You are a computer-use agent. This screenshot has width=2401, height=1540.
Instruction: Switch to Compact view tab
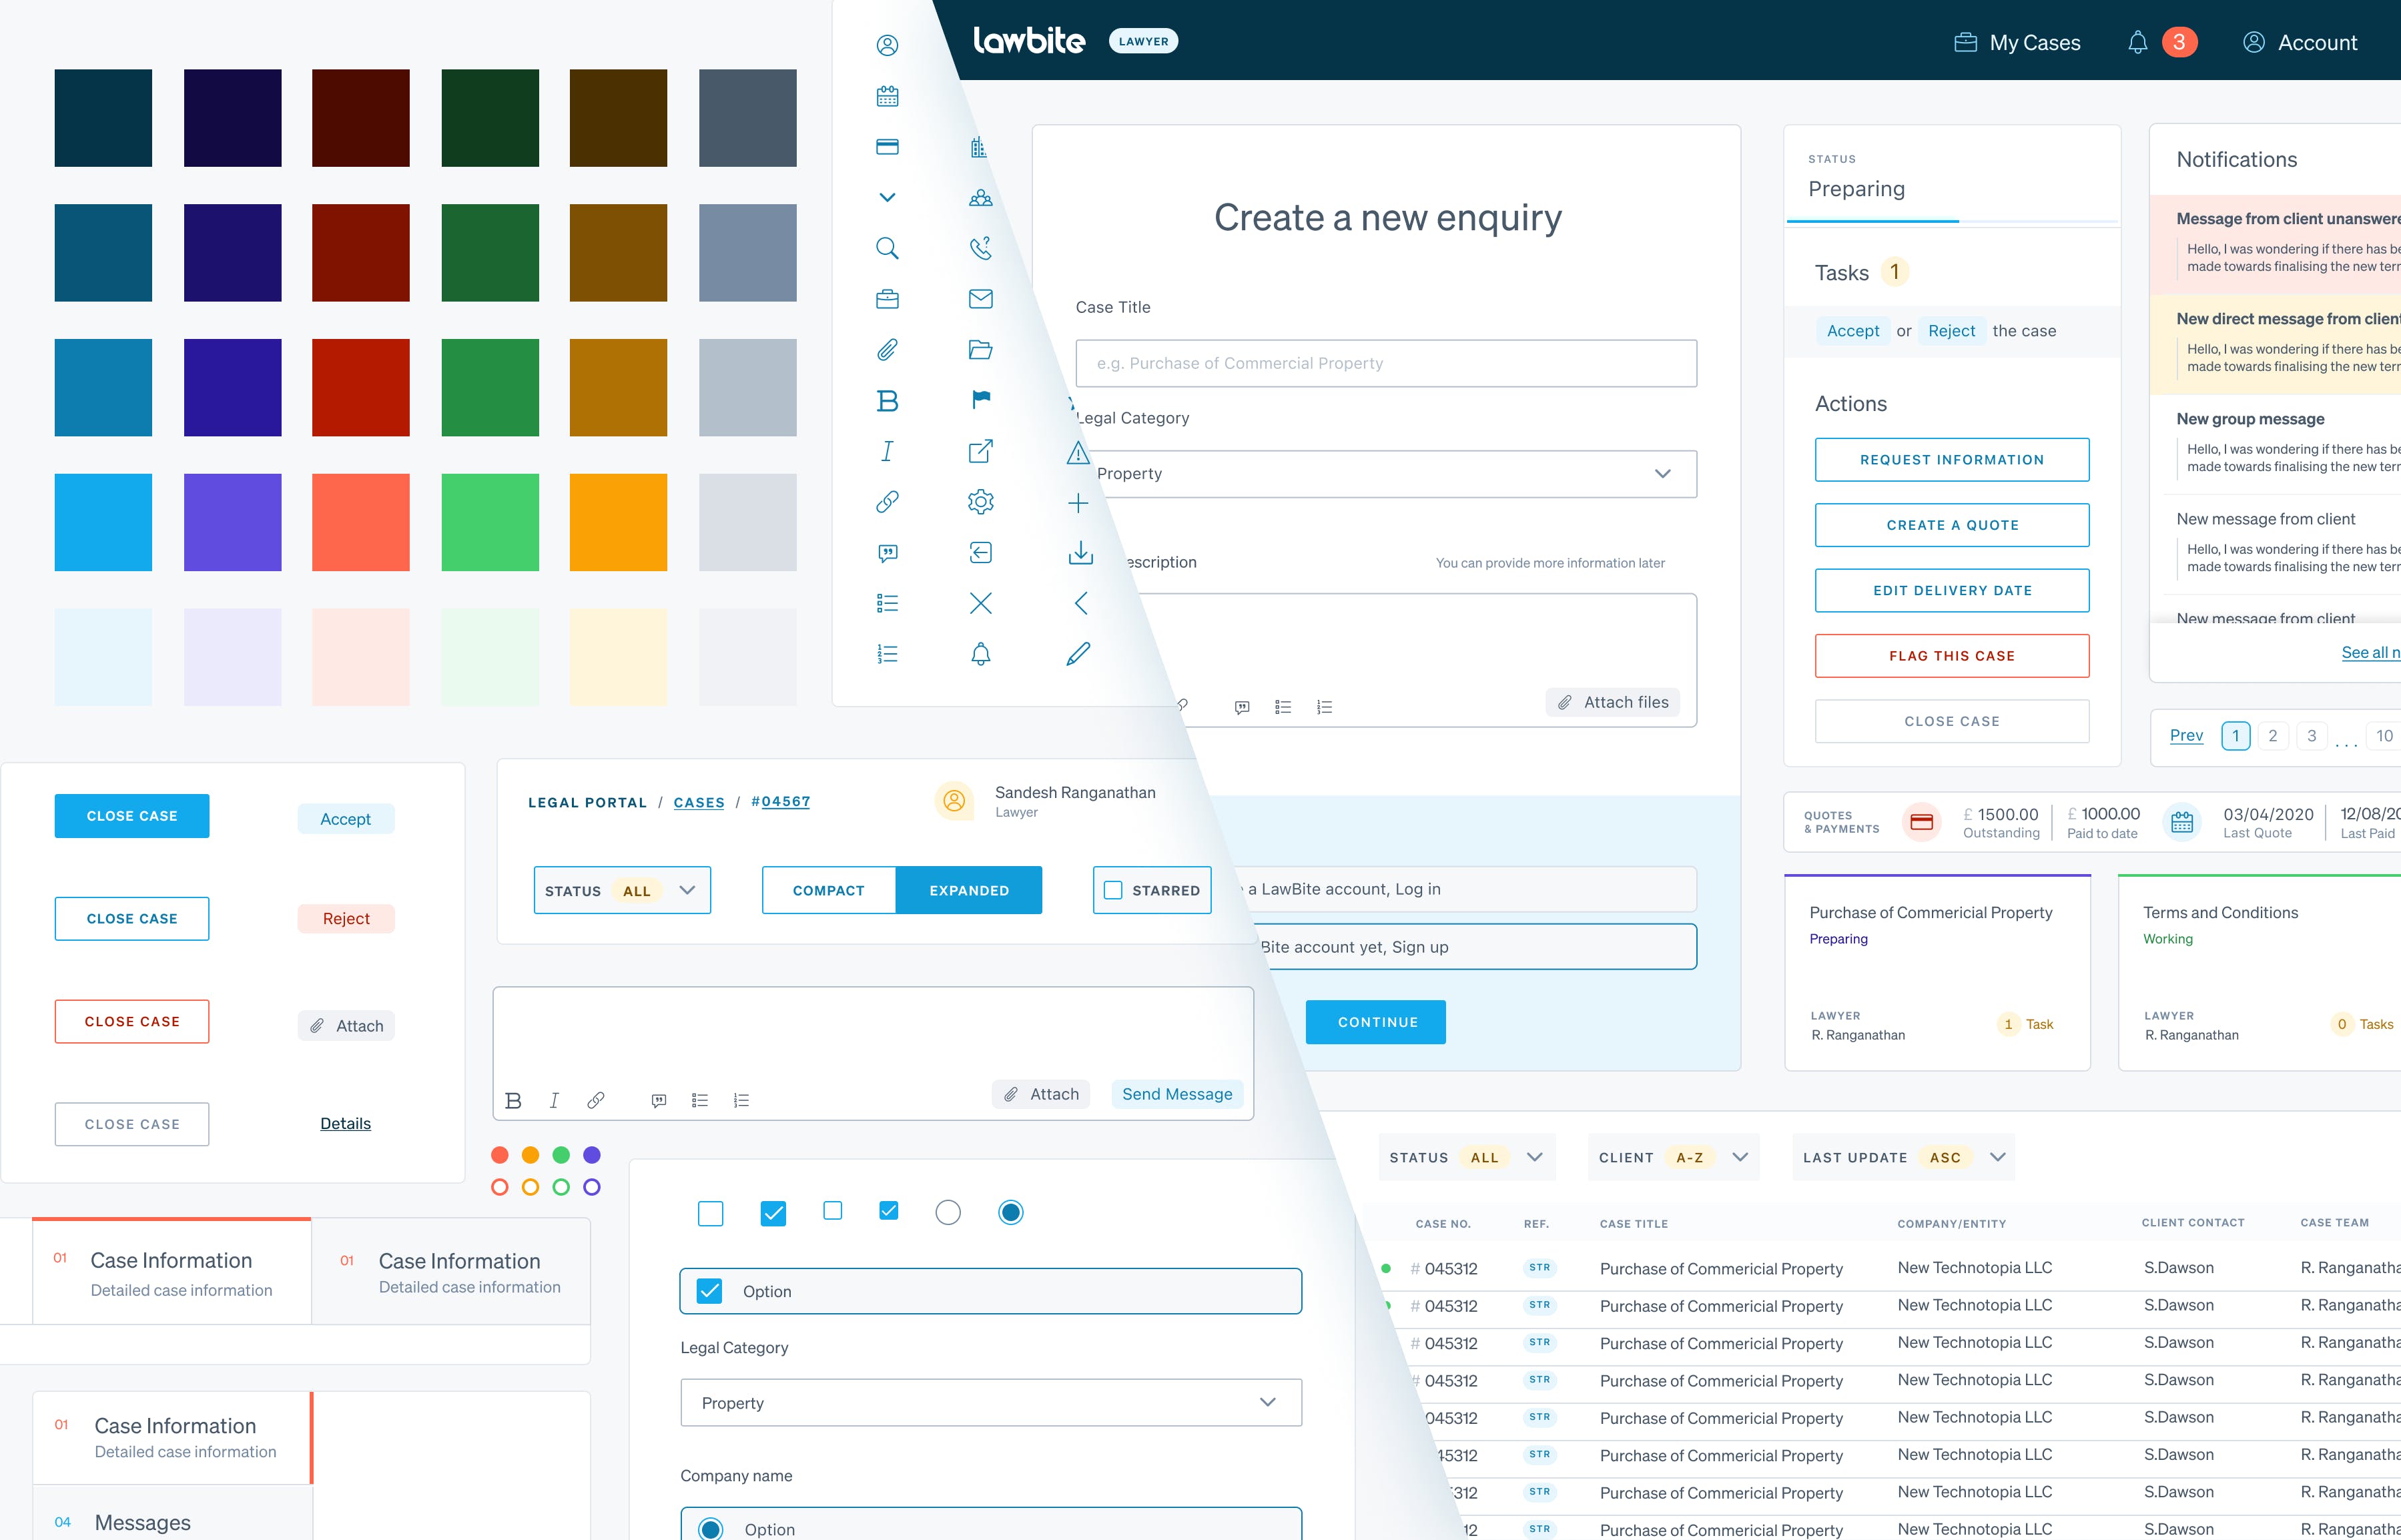coord(828,890)
